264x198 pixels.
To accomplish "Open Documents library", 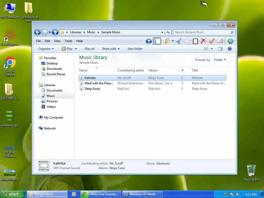I will coord(52,90).
